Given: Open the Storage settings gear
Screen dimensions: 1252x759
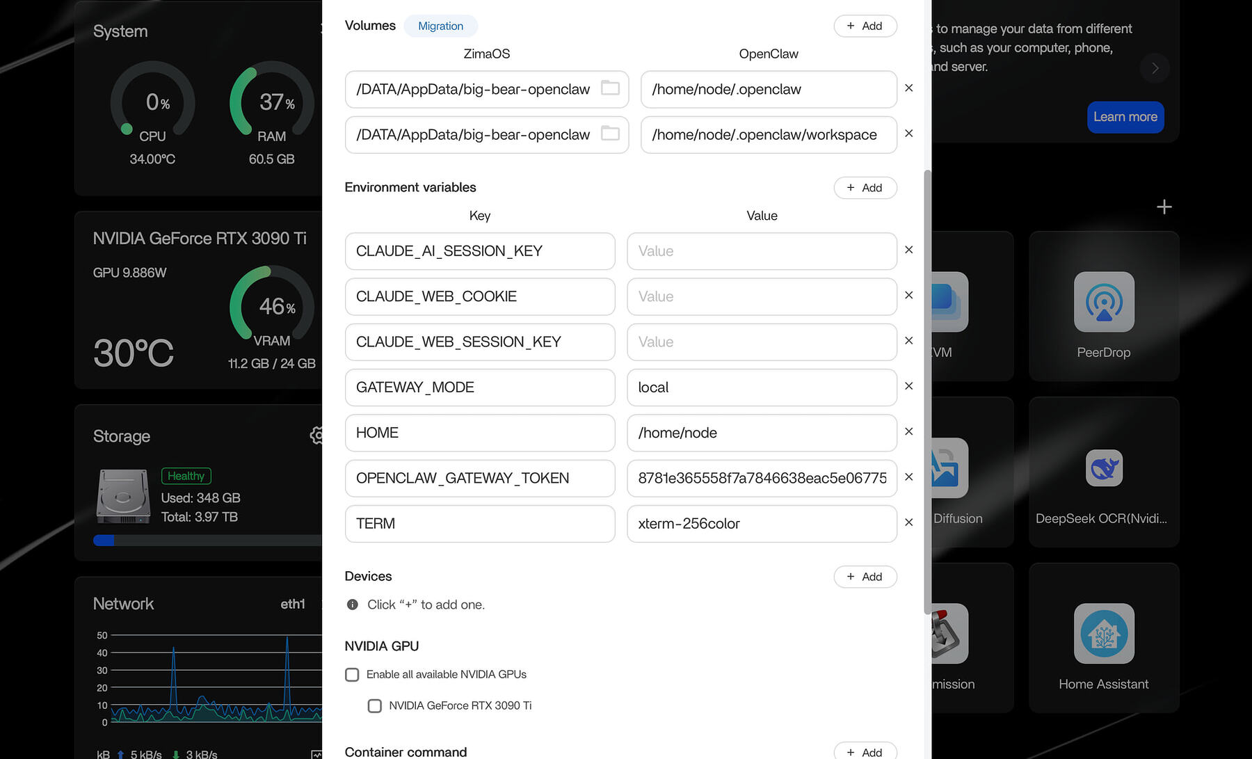Looking at the screenshot, I should [317, 436].
